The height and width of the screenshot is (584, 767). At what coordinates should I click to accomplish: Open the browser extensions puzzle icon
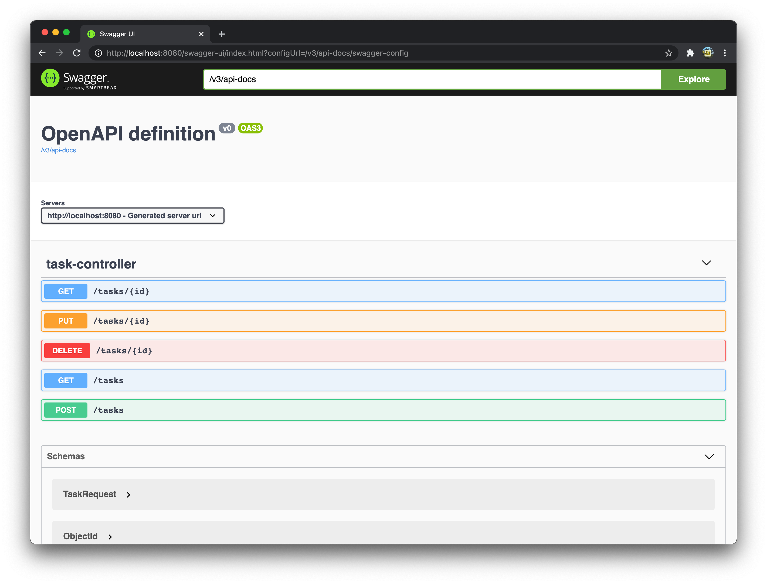coord(690,53)
